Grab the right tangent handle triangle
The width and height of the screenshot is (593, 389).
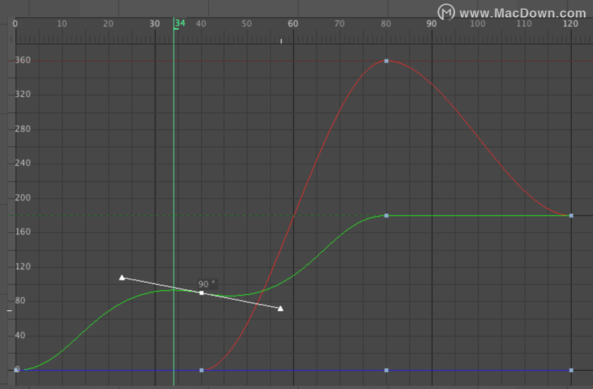click(280, 309)
